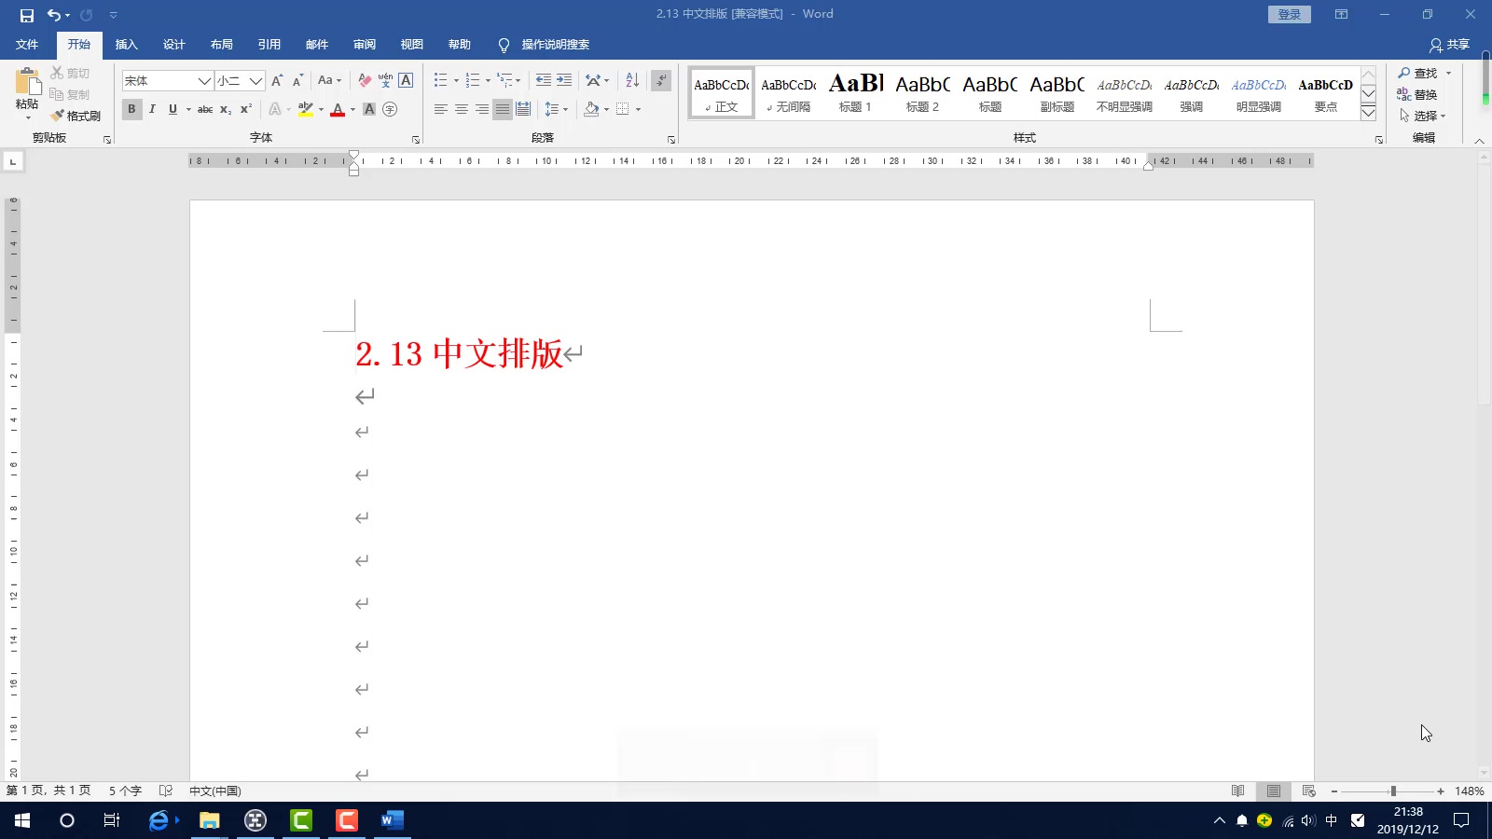
Task: Open the Font dialog launcher
Action: pos(416,140)
